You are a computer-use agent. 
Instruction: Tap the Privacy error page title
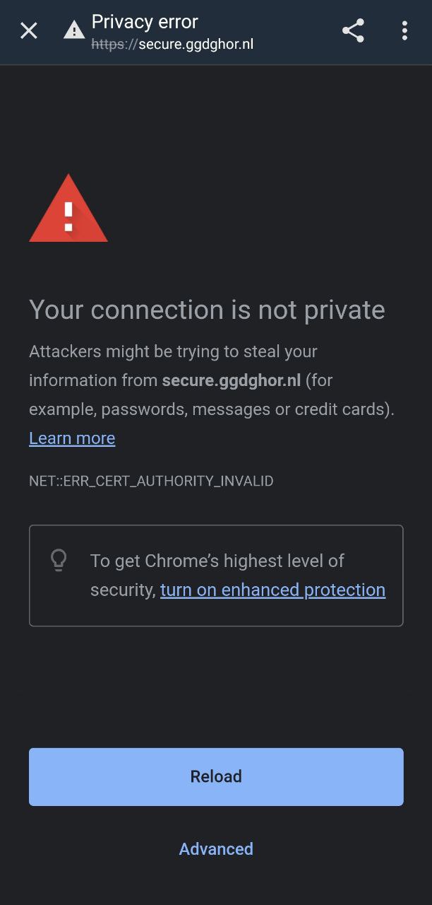[145, 22]
